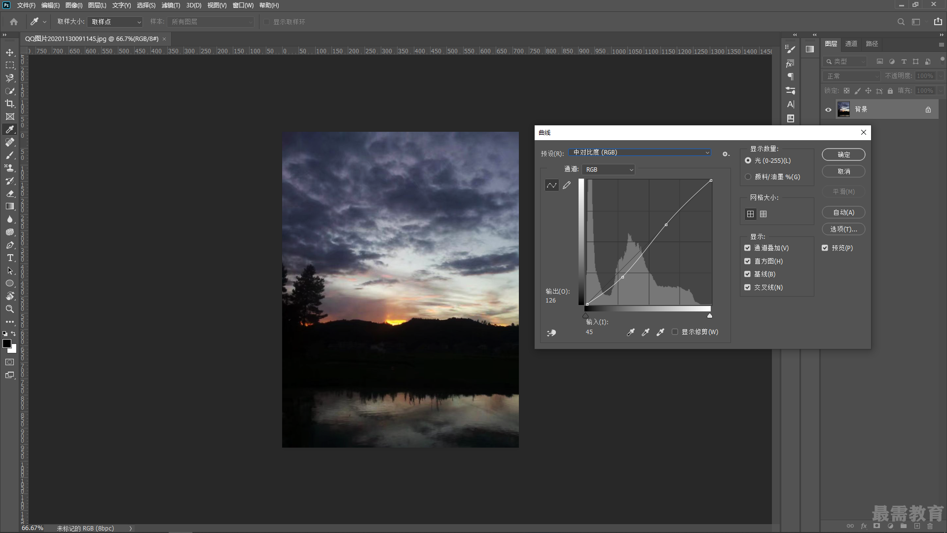
Task: Toggle Baseline checkbox
Action: point(747,274)
